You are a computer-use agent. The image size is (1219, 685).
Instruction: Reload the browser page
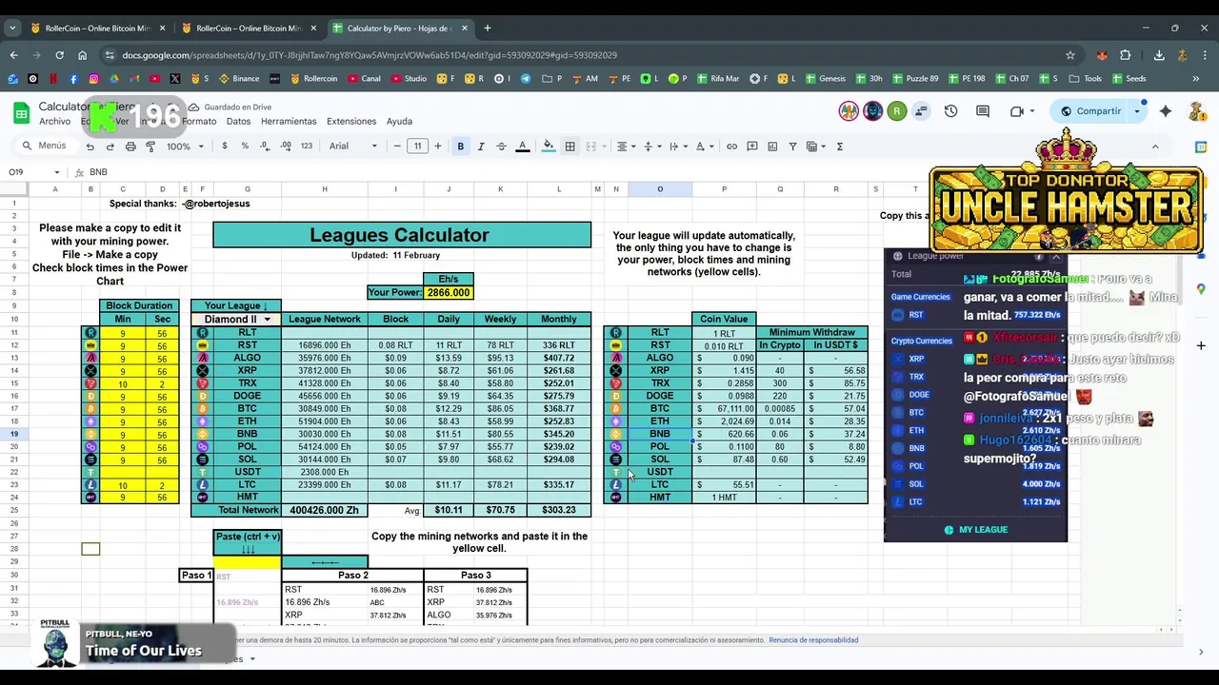[x=59, y=55]
